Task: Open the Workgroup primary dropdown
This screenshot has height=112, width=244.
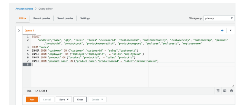Action: [x=219, y=18]
